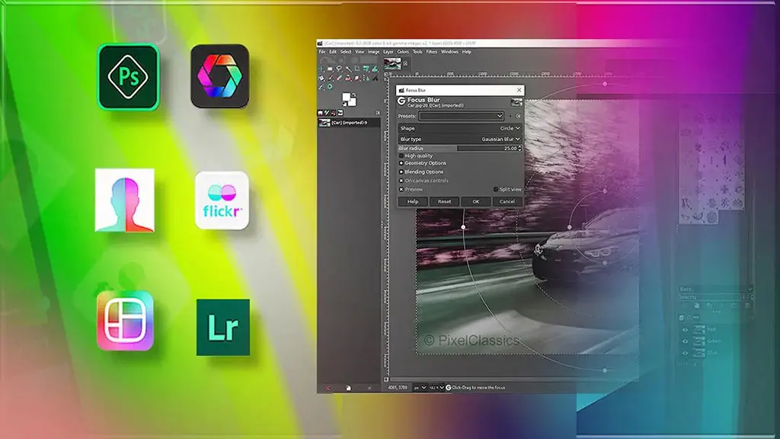
Task: Select the [Car] (imported)-9 image row
Action: click(x=349, y=123)
